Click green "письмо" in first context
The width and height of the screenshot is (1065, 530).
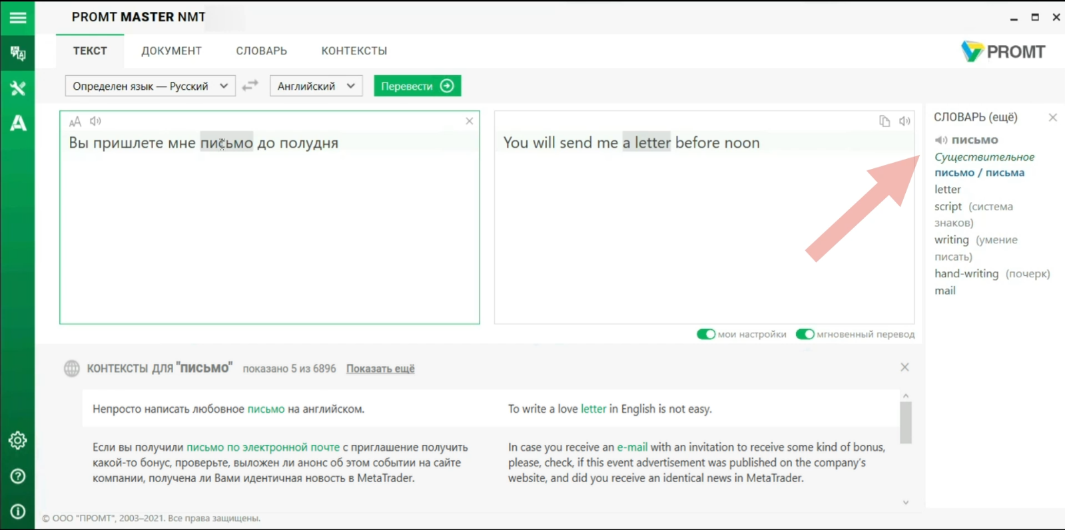coord(266,409)
